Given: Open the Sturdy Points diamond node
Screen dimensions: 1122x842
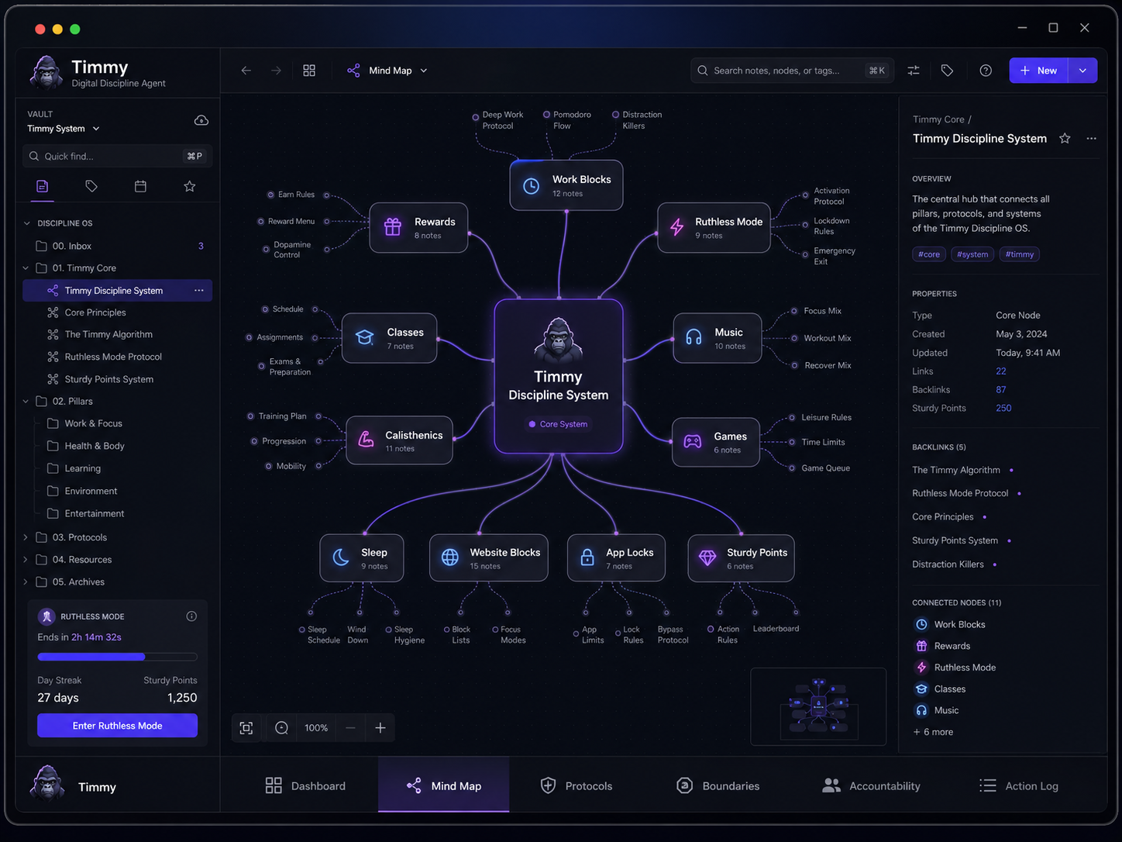Looking at the screenshot, I should [x=741, y=558].
